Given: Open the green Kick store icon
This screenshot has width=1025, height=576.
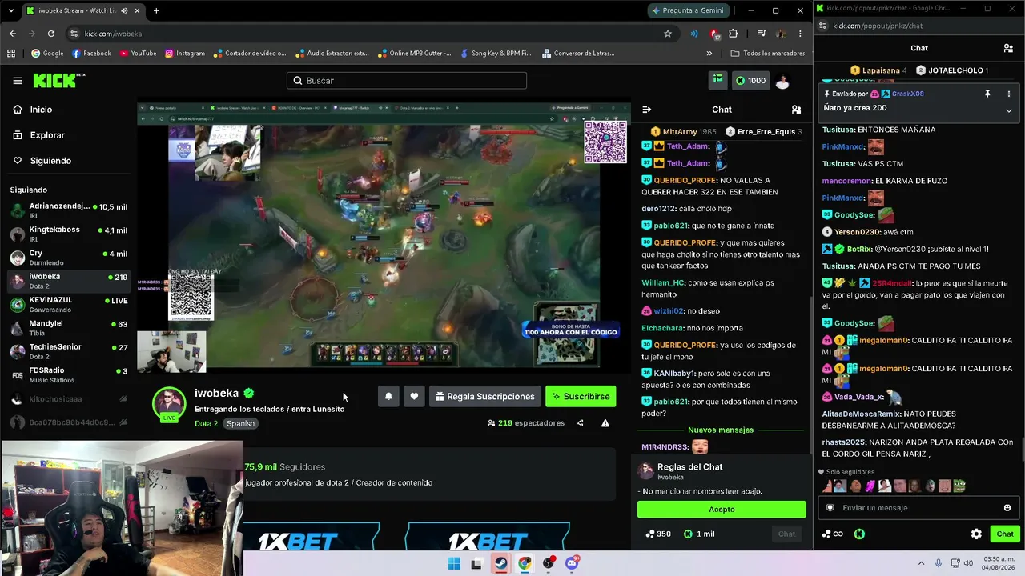Looking at the screenshot, I should click(717, 80).
